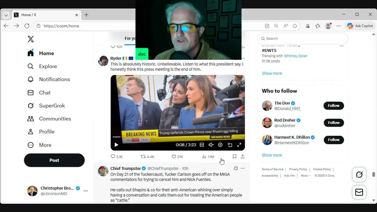Open more options on Chief Trumpster post

click(x=243, y=168)
